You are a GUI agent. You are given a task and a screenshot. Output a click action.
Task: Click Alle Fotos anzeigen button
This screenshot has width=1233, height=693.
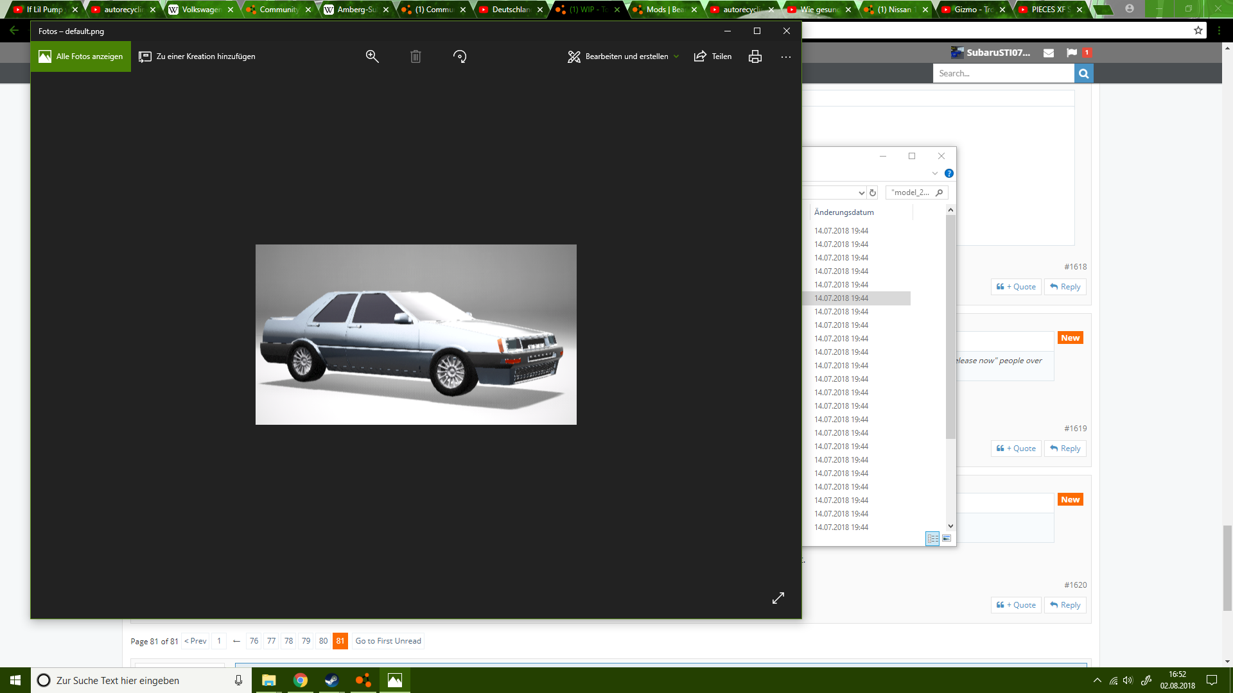click(x=81, y=56)
